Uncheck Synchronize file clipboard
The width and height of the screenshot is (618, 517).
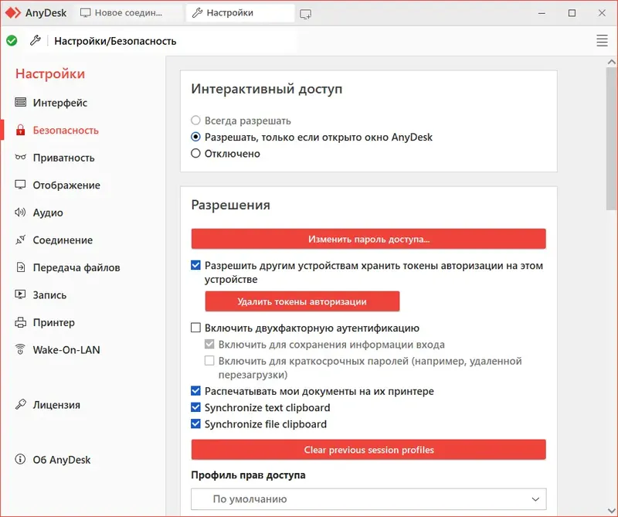tap(196, 424)
